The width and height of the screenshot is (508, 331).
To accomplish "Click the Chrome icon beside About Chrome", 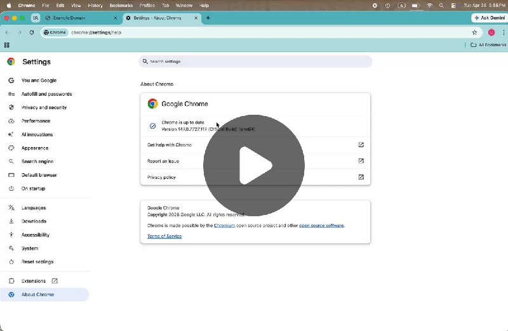I will [x=11, y=294].
